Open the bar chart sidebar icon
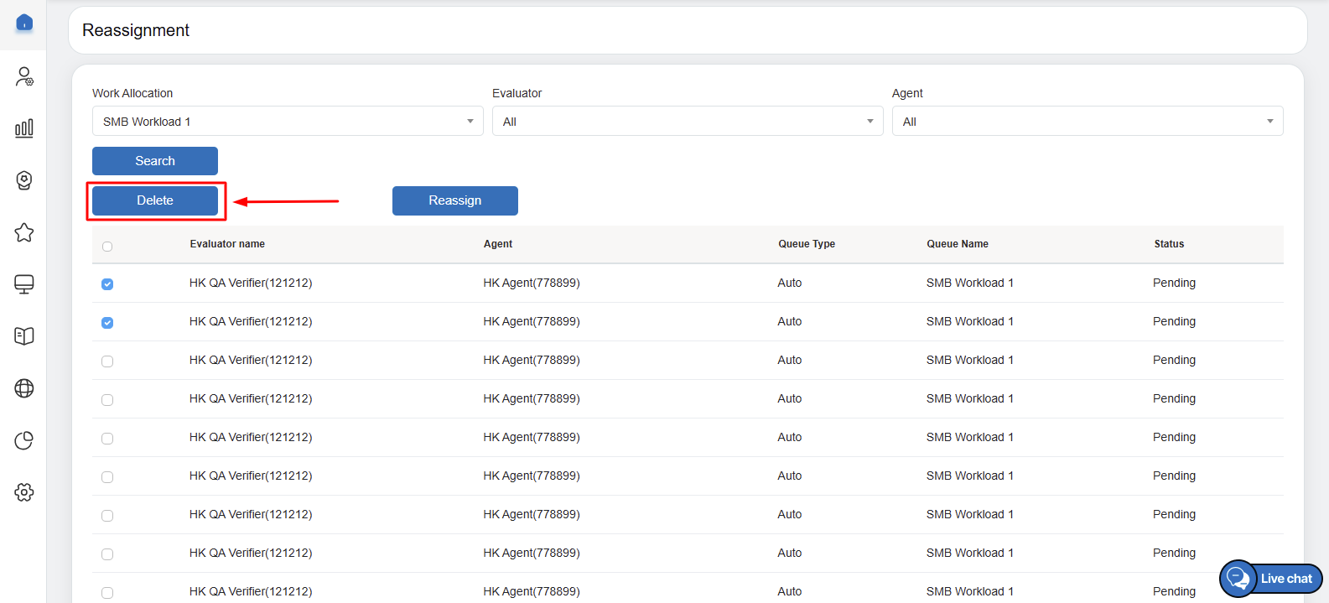This screenshot has height=603, width=1329. (24, 128)
